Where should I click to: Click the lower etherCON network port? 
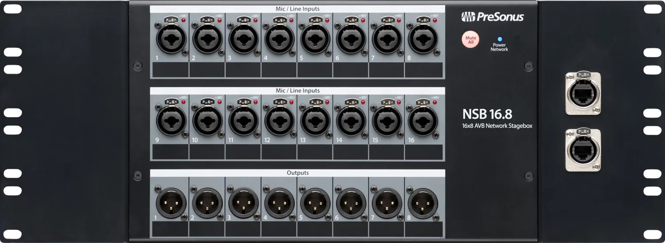click(584, 150)
